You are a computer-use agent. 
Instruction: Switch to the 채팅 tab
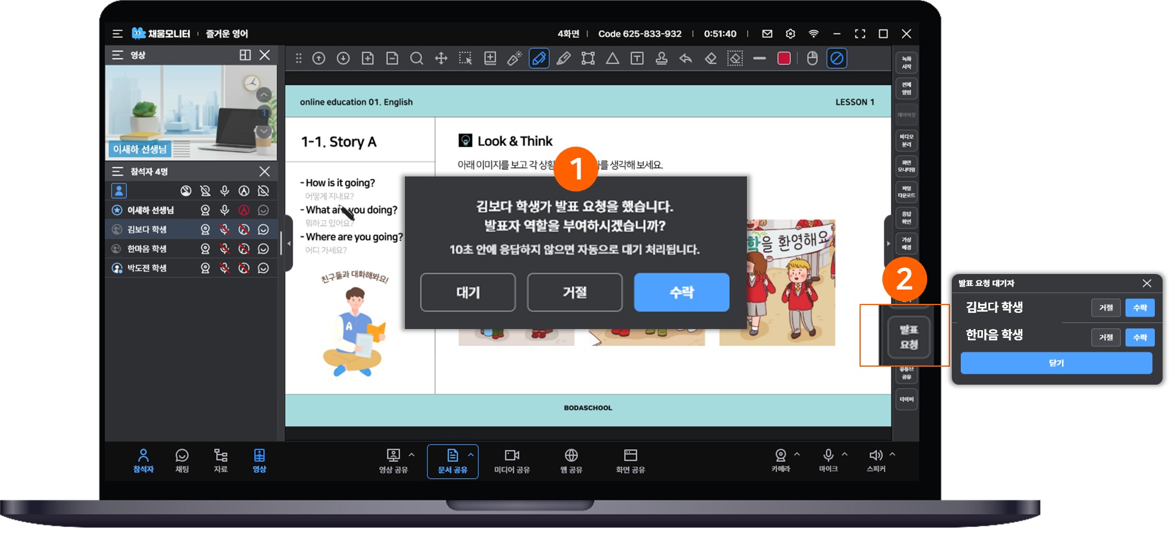pos(182,461)
